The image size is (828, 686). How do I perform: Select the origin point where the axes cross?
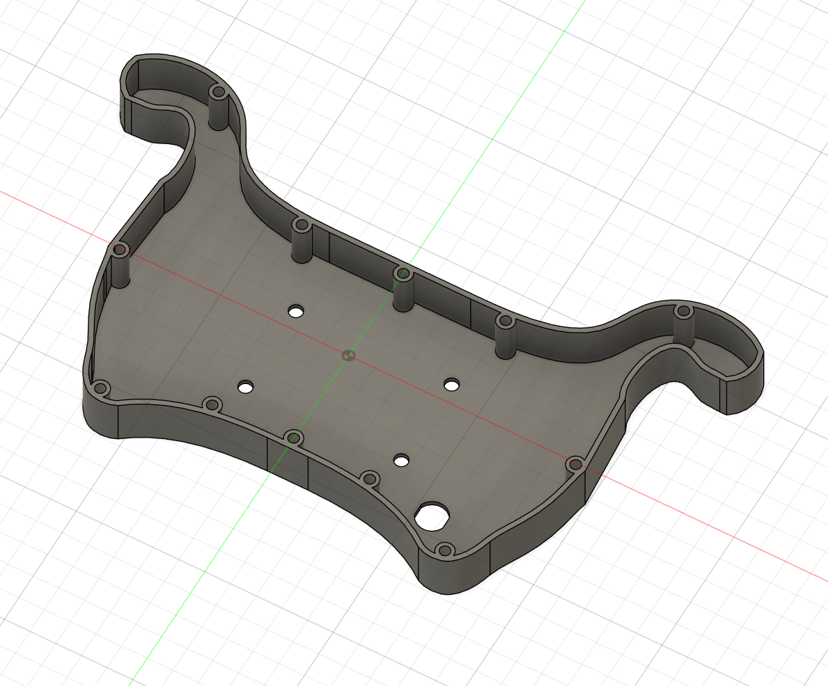point(347,355)
